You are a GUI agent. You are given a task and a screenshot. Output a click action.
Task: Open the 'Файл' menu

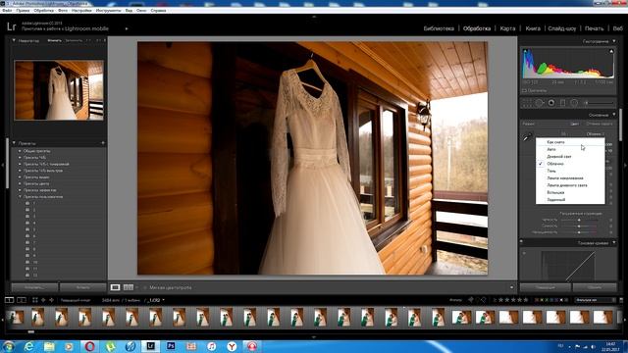click(x=7, y=11)
